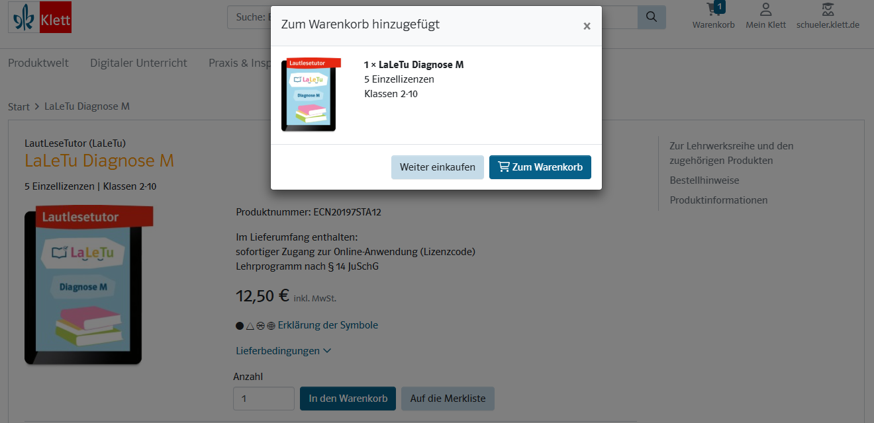
Task: Close the Warenkorb dialog with X
Action: coord(587,26)
